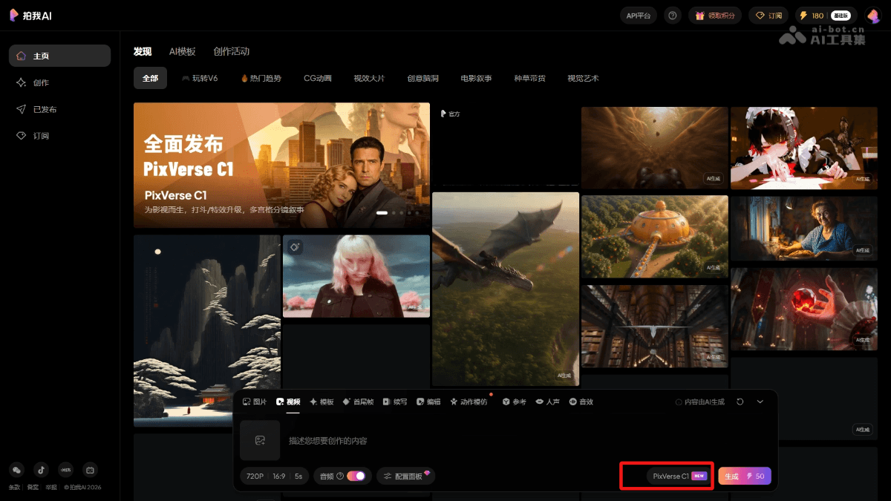Select the 编辑 creation mode tab
891x501 pixels.
tap(428, 402)
